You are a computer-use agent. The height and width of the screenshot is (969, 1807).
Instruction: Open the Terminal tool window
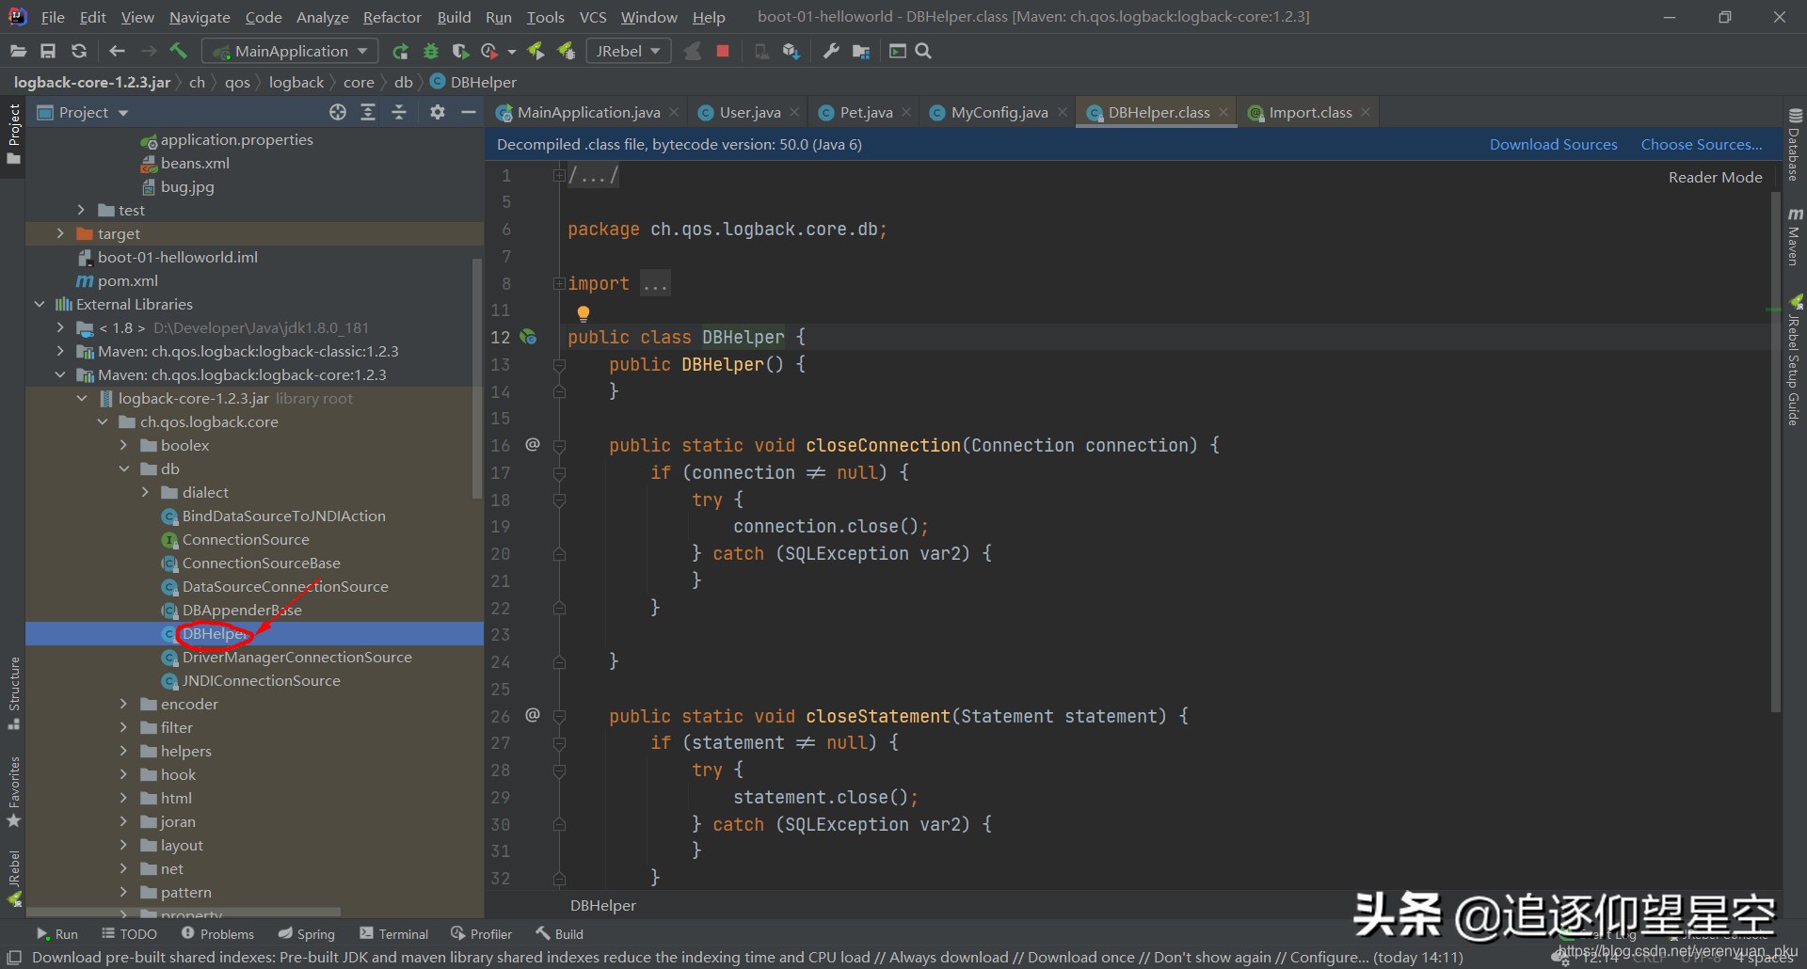tap(393, 933)
